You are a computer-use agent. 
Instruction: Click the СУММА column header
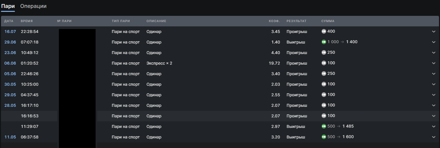pos(328,21)
